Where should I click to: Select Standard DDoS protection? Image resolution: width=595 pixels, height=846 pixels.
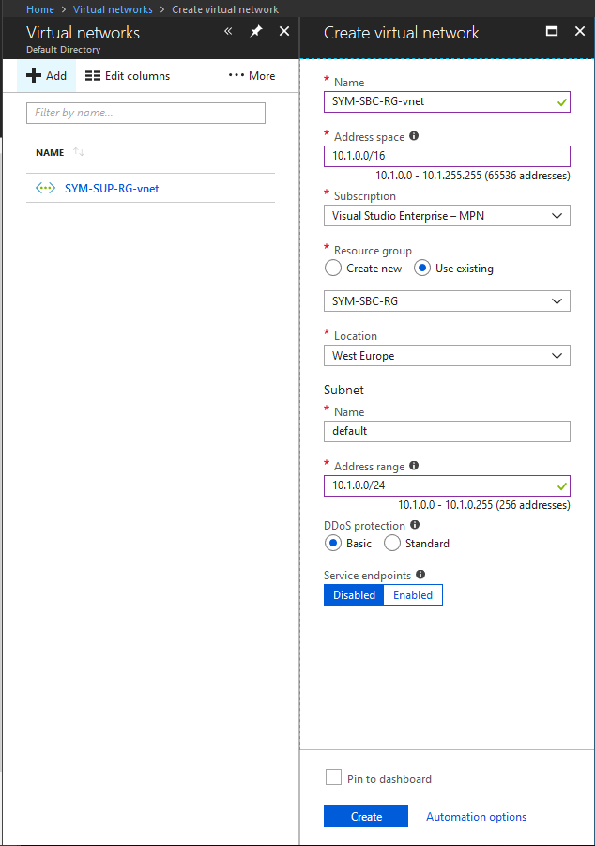point(392,543)
